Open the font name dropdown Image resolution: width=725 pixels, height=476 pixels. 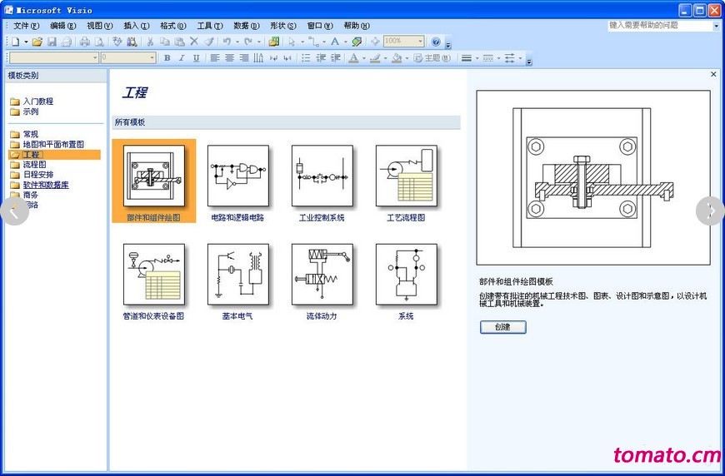pos(95,57)
